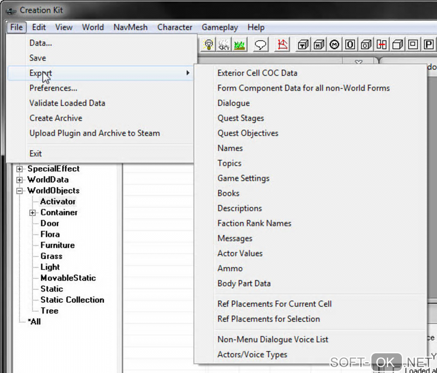Click the H icon with red bar
The height and width of the screenshot is (373, 437).
click(382, 44)
